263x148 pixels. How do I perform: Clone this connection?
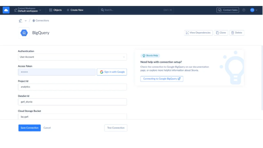pyautogui.click(x=221, y=33)
